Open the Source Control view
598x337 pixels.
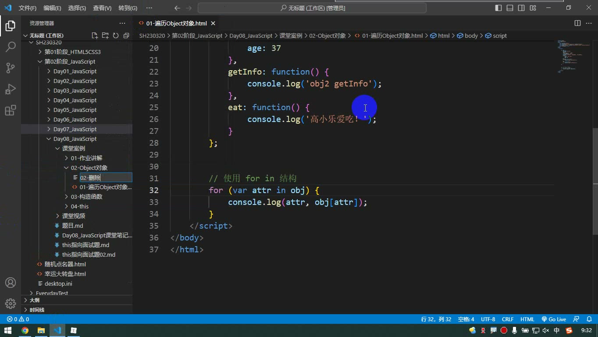(x=11, y=68)
